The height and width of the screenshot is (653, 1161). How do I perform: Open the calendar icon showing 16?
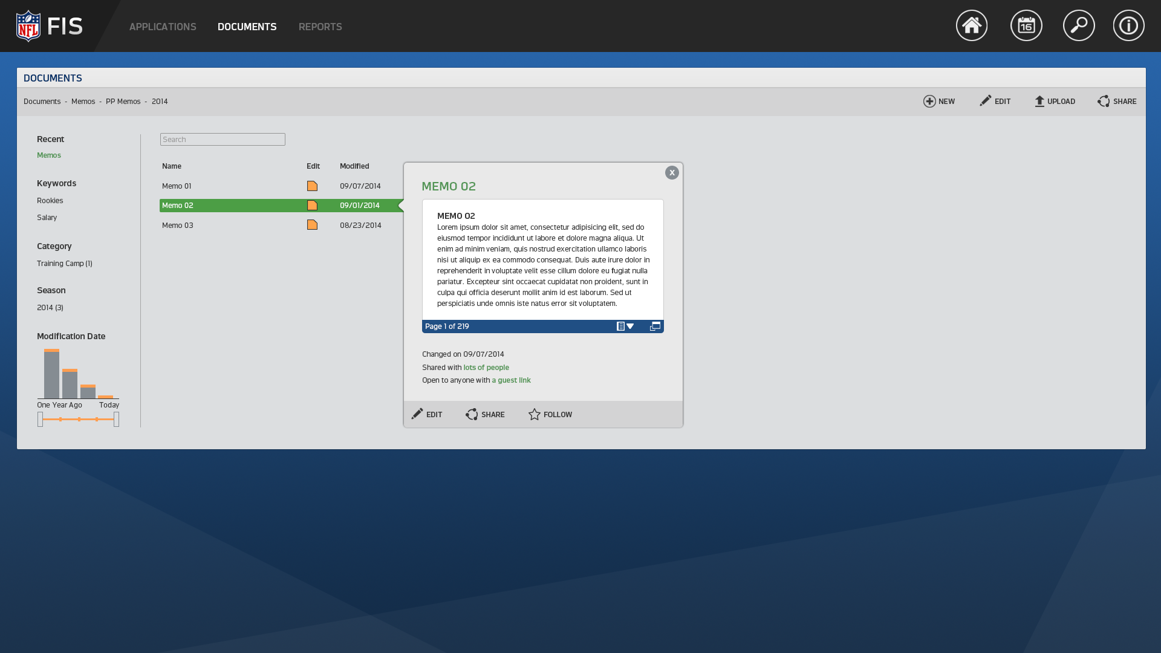click(1026, 25)
